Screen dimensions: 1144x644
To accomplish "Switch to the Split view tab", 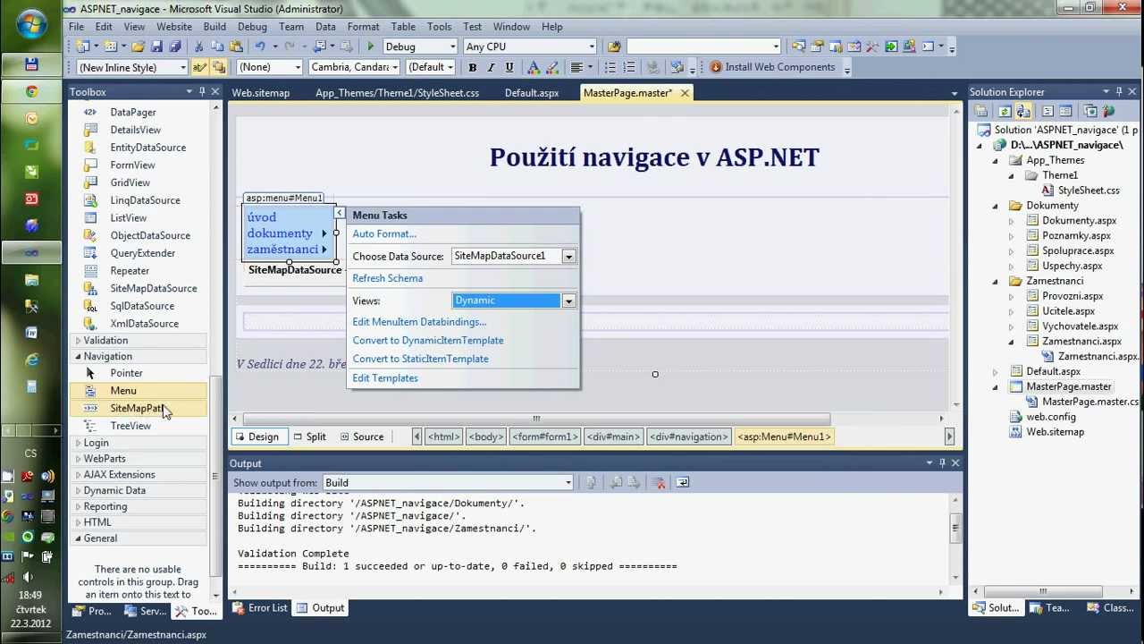I will click(x=310, y=436).
